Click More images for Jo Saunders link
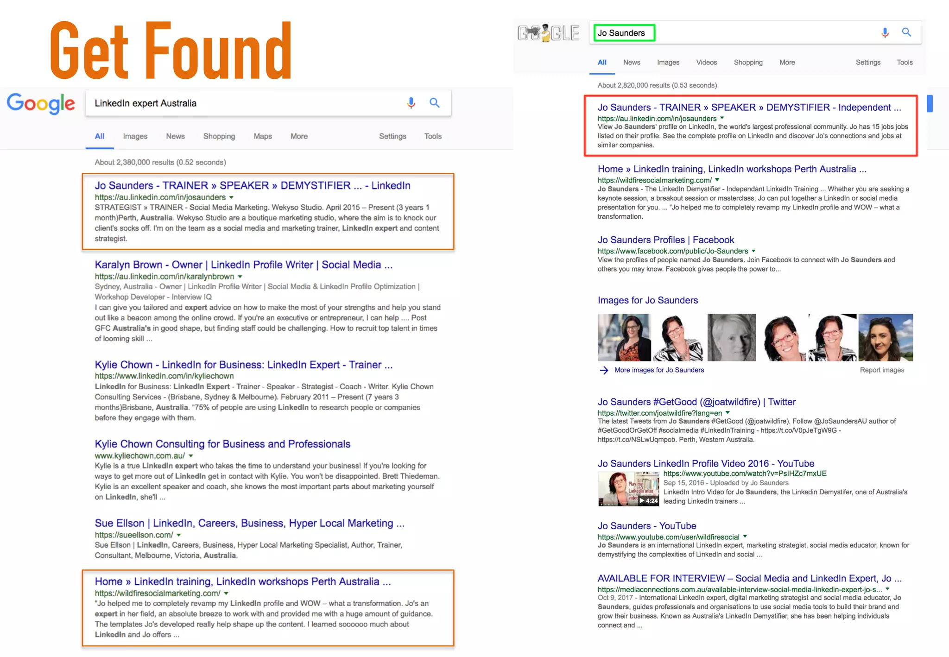The width and height of the screenshot is (949, 657). [659, 370]
